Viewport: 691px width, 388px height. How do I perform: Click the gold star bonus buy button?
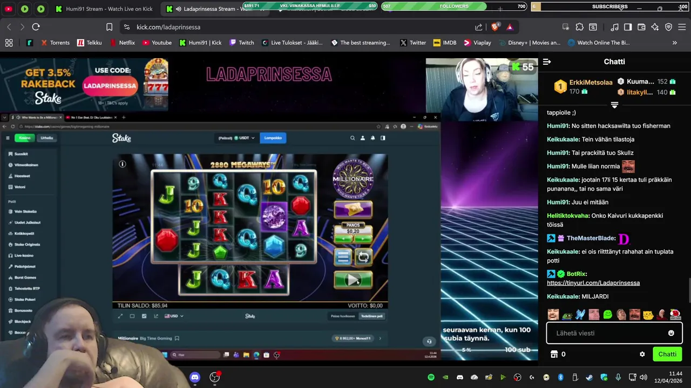coord(353,209)
